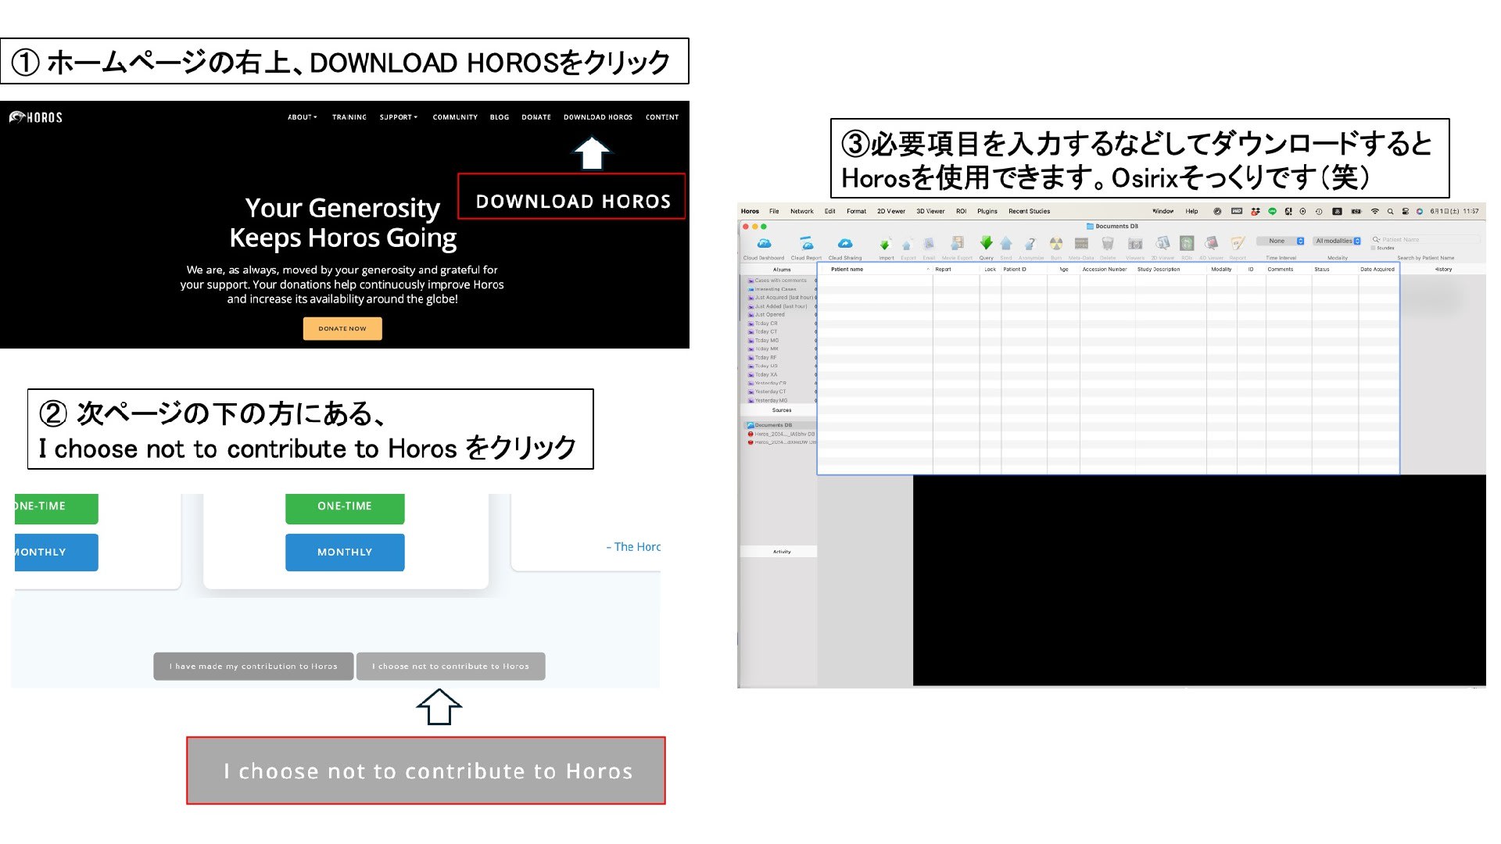Click the Spotlight search icon in the menu bar
The height and width of the screenshot is (844, 1501).
point(1390,211)
